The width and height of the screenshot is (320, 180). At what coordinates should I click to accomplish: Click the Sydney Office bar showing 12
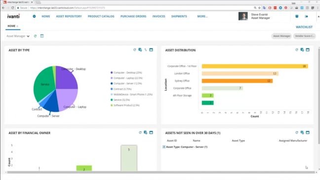237,81
